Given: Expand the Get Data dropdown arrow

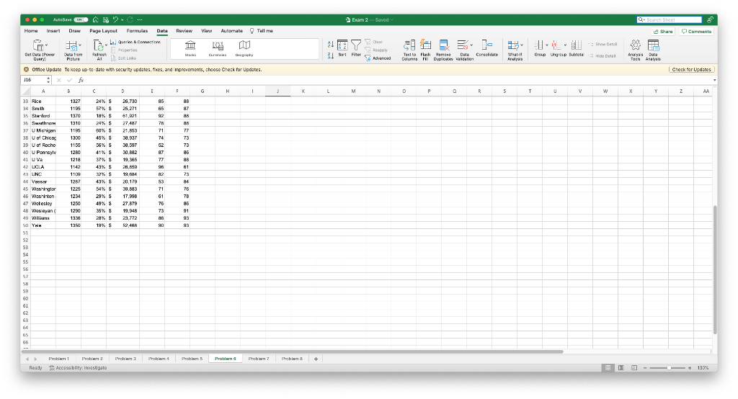Looking at the screenshot, I should pyautogui.click(x=47, y=45).
